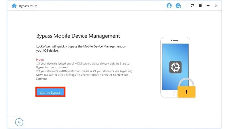Click the red Note: label
This screenshot has width=229, height=129.
[40, 60]
